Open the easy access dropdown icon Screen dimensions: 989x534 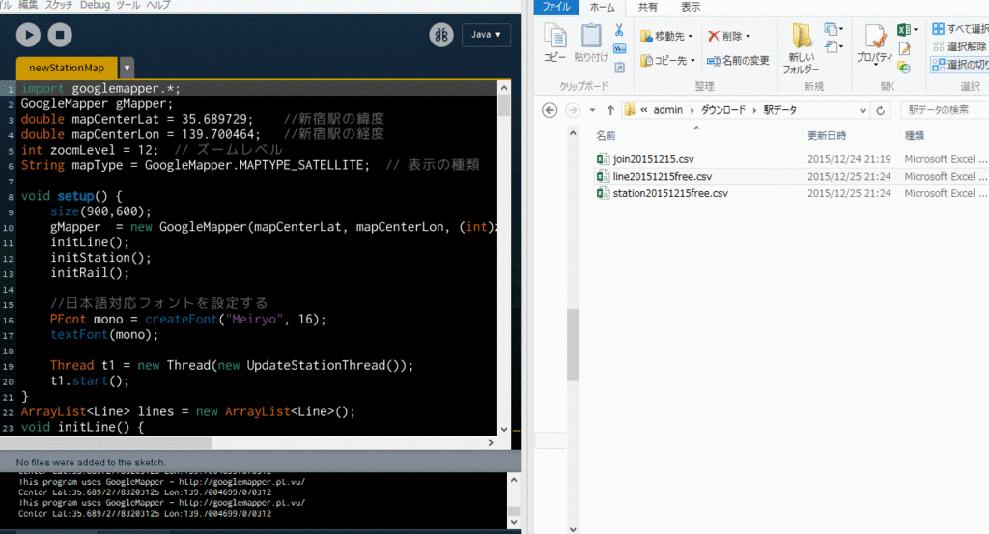[834, 46]
